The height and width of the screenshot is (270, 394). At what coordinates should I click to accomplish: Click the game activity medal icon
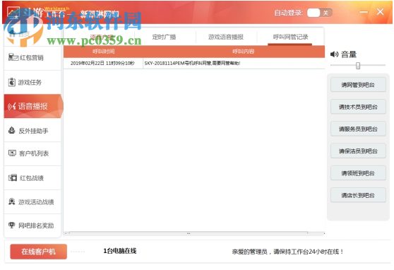[x=12, y=201]
